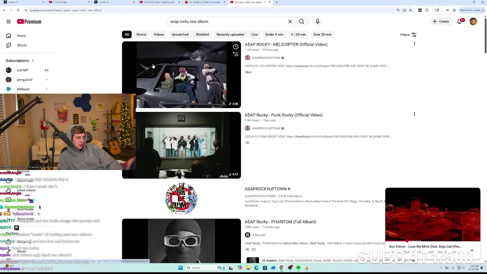The height and width of the screenshot is (274, 487).
Task: Open a new browser tab with plus
Action: (276, 2)
